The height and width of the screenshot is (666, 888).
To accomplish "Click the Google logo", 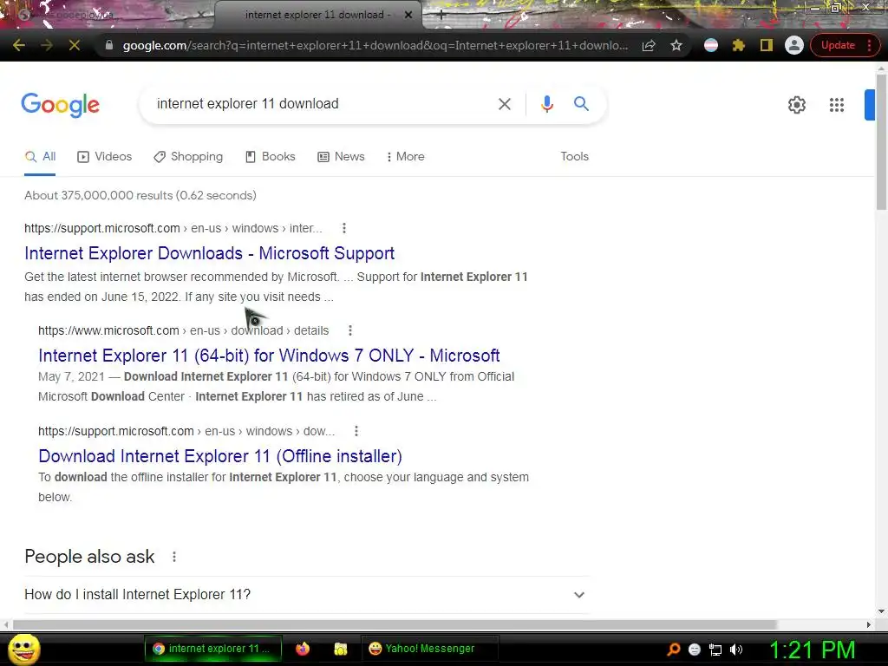I will 61,105.
